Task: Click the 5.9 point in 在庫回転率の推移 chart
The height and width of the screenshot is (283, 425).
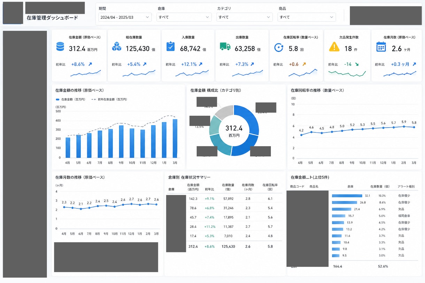Action: click(404, 126)
